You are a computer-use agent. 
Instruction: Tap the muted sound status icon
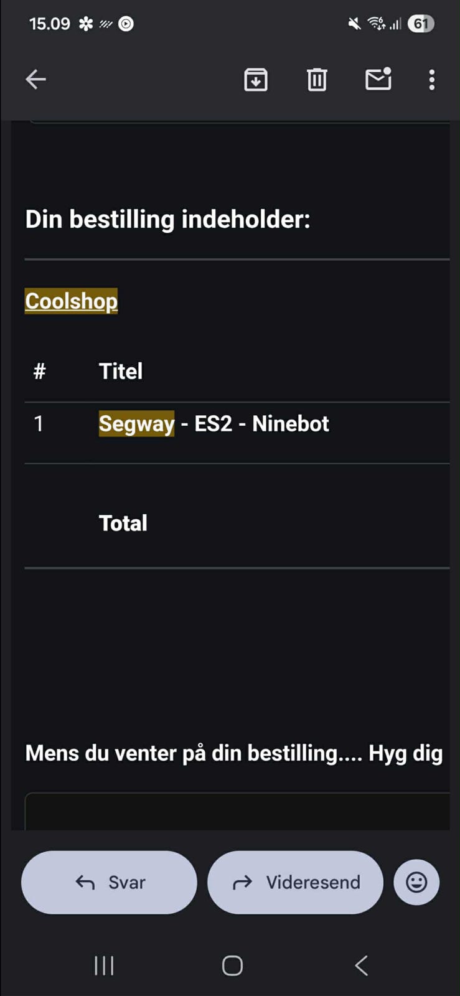pos(354,24)
